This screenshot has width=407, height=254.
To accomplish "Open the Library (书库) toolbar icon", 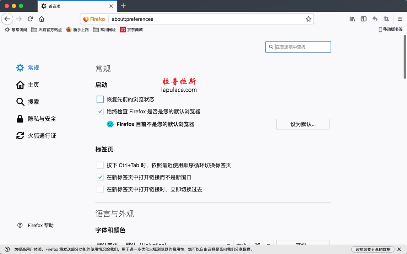I will (x=352, y=19).
